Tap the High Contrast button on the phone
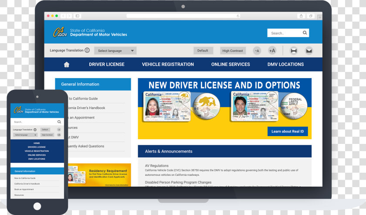The height and width of the screenshot is (215, 366). [47, 135]
